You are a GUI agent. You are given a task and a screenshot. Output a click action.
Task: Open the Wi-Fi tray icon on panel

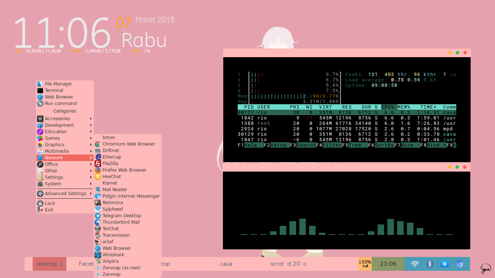tap(415, 264)
